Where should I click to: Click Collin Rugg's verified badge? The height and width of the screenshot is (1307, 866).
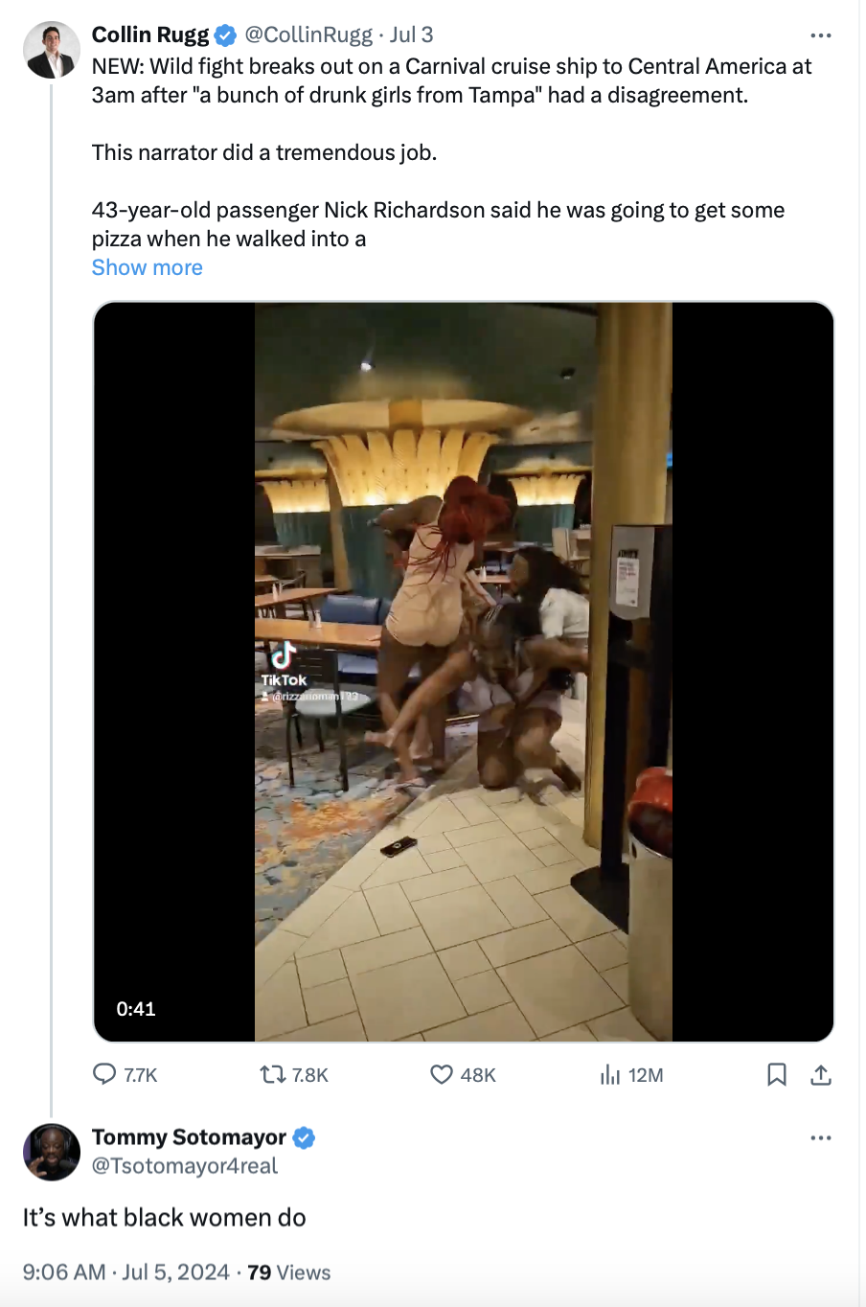[x=226, y=35]
